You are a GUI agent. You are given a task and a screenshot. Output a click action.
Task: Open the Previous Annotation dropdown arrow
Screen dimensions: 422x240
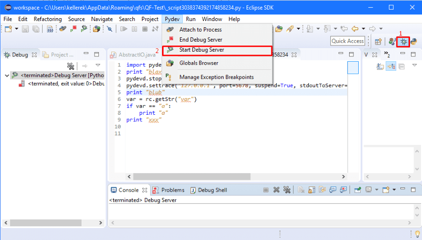[x=335, y=29]
